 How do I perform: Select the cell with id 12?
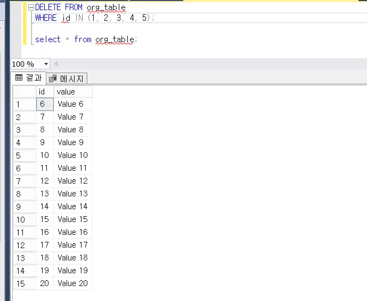click(x=45, y=181)
